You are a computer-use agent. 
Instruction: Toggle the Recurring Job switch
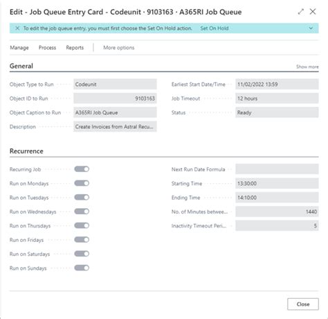82,169
